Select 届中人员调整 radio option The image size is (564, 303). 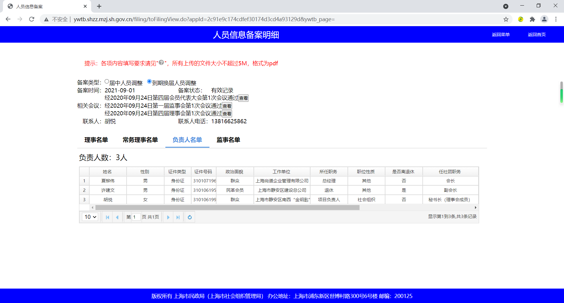click(107, 81)
